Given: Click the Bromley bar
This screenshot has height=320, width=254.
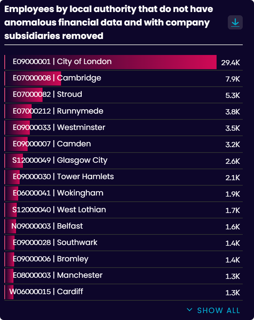Looking at the screenshot, I should click(x=124, y=260).
